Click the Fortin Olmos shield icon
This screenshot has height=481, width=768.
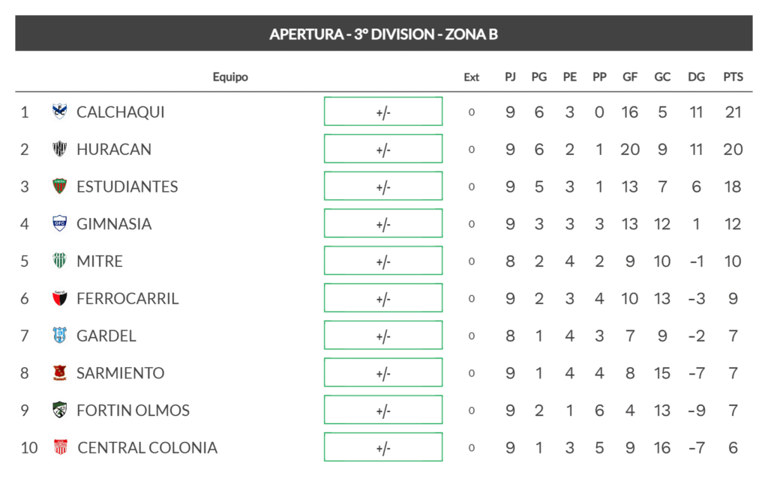(x=59, y=410)
